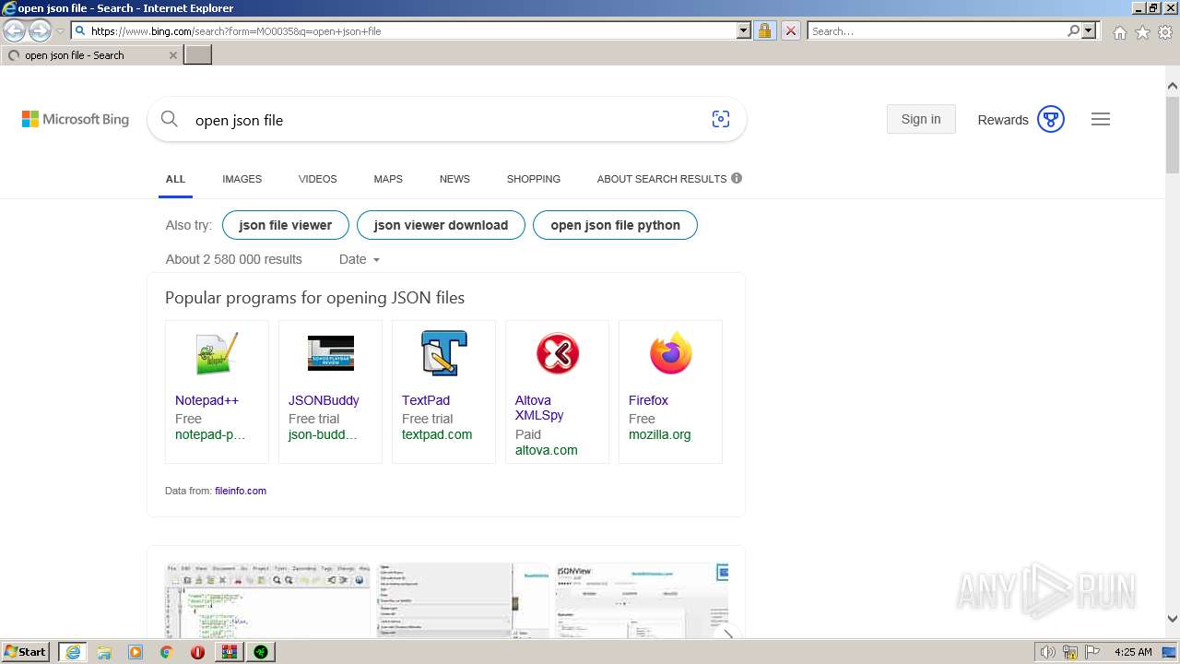This screenshot has width=1180, height=664.
Task: Open ABOUT SEARCH RESULTS link
Action: pyautogui.click(x=662, y=179)
